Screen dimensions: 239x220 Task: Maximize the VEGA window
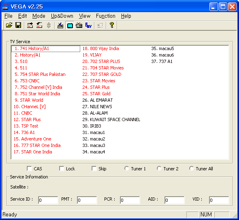point(223,7)
